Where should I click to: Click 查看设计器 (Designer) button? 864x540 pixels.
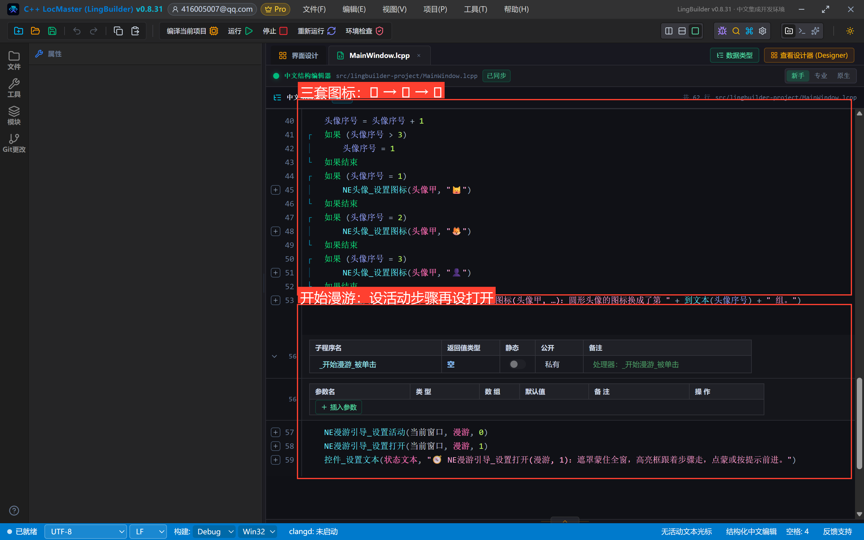click(x=809, y=55)
